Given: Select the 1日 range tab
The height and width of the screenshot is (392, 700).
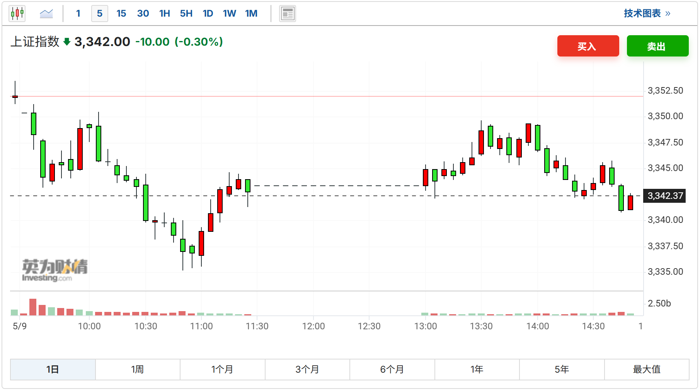Looking at the screenshot, I should pyautogui.click(x=53, y=370).
